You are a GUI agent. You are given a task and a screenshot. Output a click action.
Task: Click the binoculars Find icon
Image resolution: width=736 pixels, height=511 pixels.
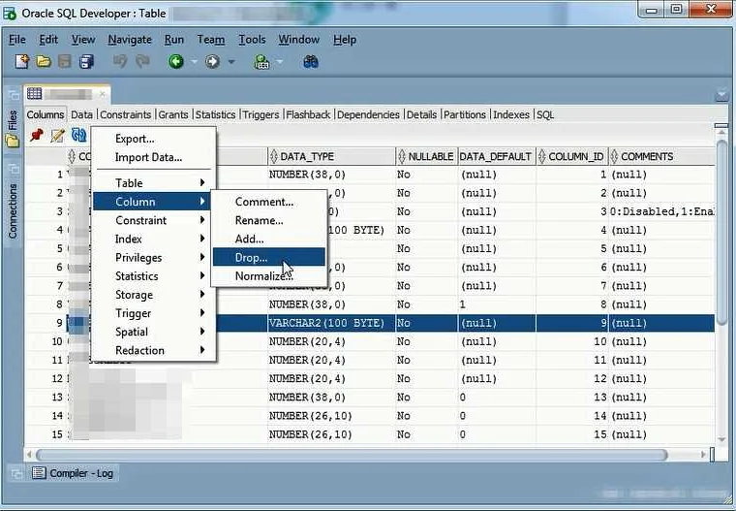[311, 62]
